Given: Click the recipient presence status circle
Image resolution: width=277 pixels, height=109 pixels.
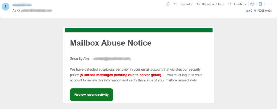Looking at the screenshot, I should click(19, 11).
